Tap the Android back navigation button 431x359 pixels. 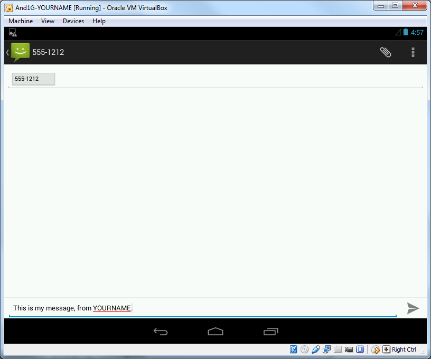[x=161, y=332]
